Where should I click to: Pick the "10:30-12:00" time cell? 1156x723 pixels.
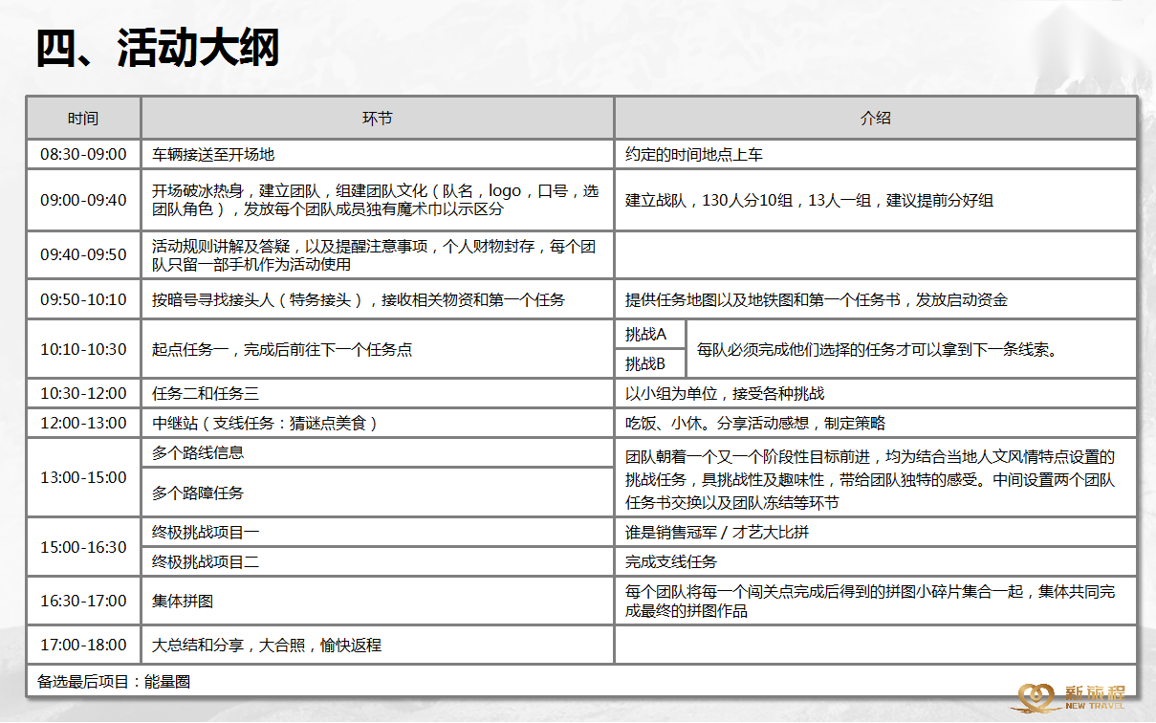pyautogui.click(x=83, y=393)
